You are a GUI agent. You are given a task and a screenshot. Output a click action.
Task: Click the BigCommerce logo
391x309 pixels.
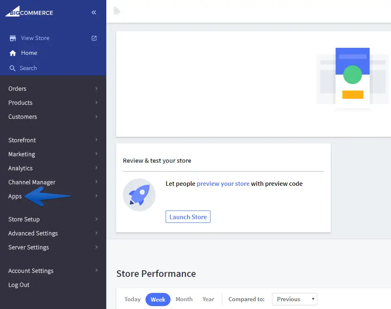(x=29, y=12)
